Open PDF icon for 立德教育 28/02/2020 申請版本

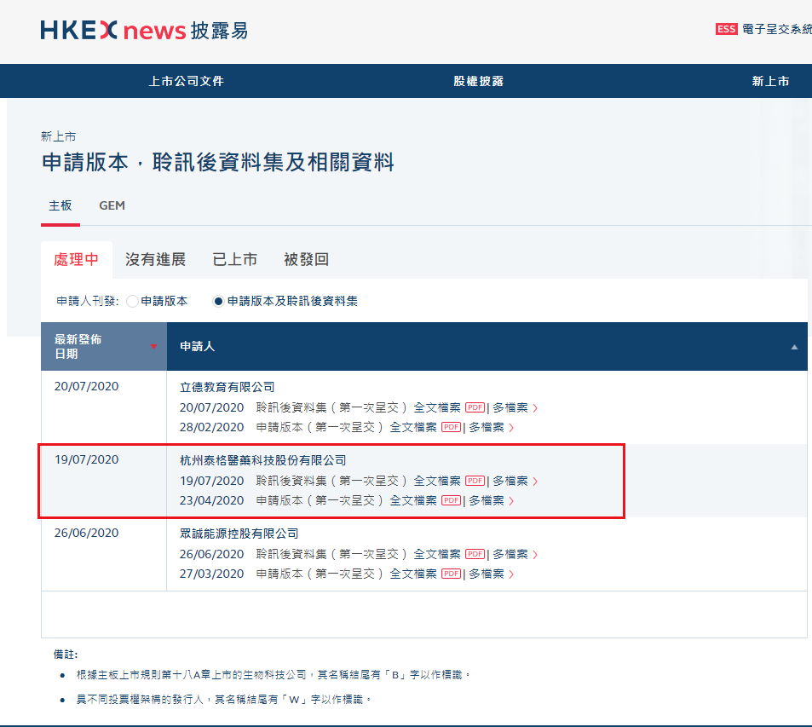(451, 427)
